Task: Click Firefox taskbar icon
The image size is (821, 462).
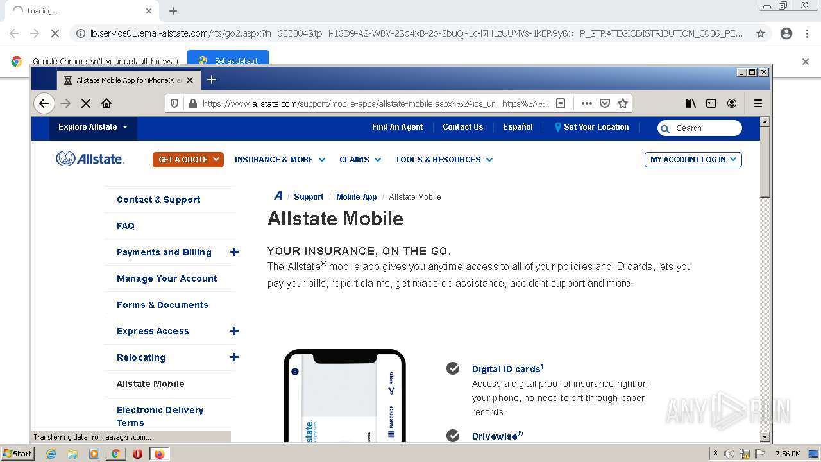Action: click(x=159, y=454)
